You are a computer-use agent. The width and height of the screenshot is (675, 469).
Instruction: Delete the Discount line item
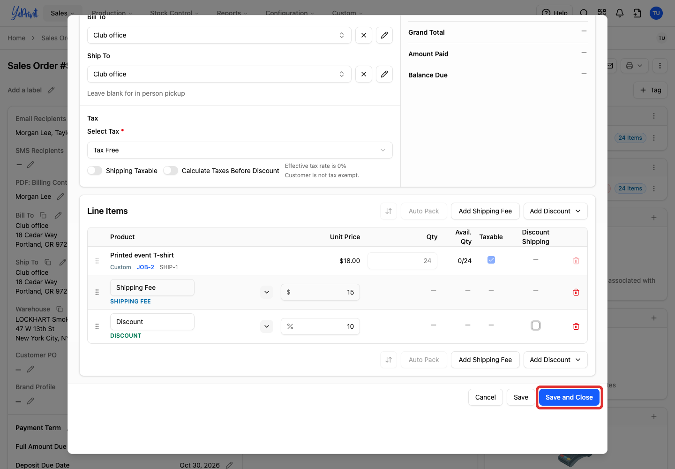click(576, 326)
